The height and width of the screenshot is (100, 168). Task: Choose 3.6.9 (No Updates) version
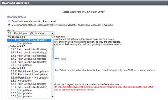pyautogui.click(x=29, y=81)
